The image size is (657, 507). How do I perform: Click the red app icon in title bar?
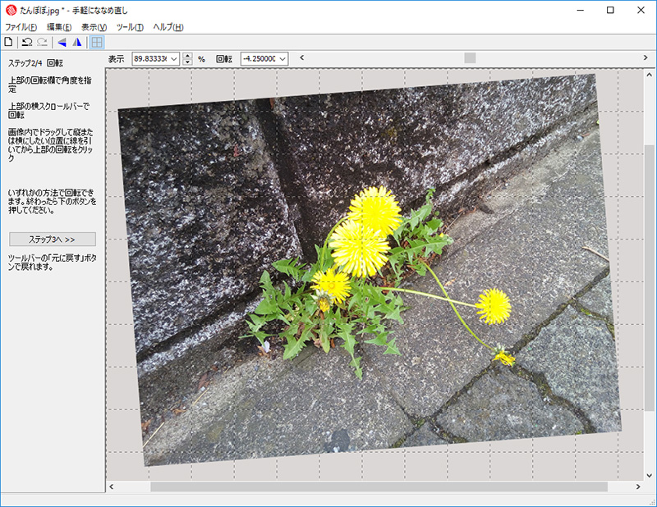click(10, 10)
